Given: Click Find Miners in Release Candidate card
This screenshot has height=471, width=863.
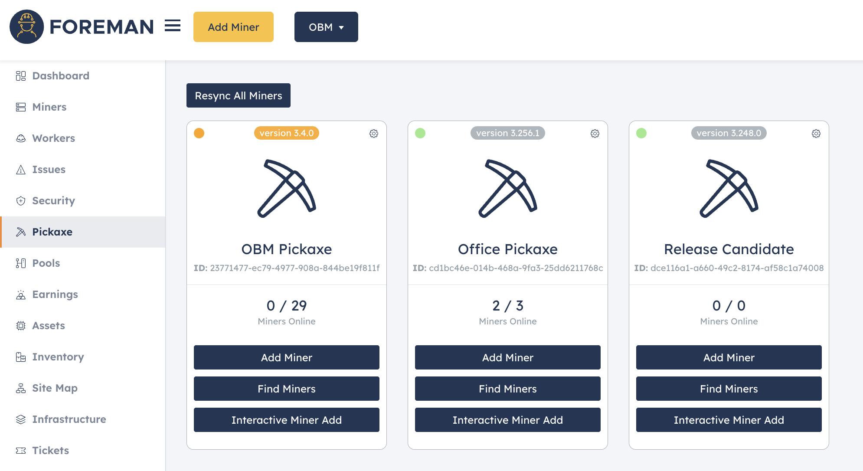Looking at the screenshot, I should pyautogui.click(x=729, y=389).
